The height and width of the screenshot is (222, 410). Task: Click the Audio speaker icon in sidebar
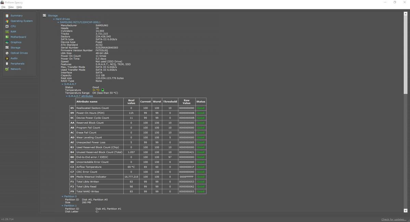pyautogui.click(x=7, y=58)
